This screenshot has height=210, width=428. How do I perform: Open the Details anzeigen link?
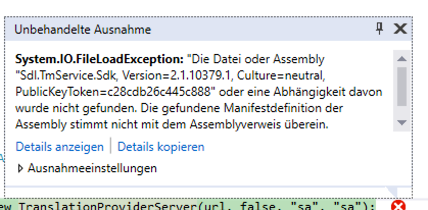click(x=59, y=147)
